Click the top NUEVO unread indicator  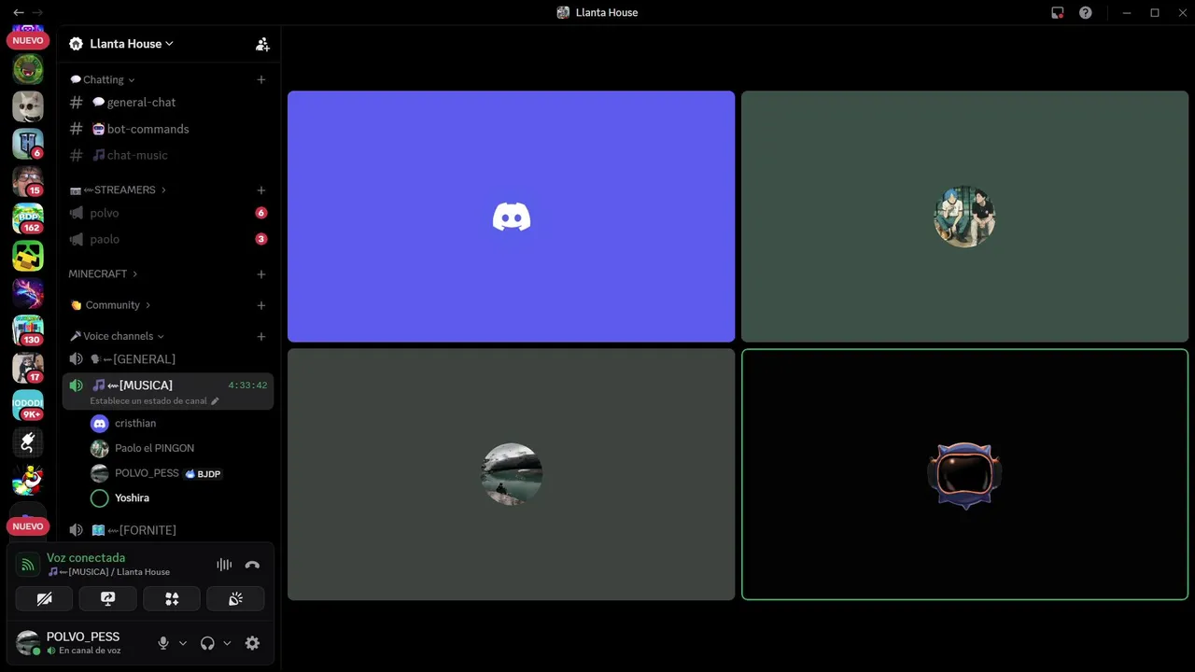tap(28, 40)
